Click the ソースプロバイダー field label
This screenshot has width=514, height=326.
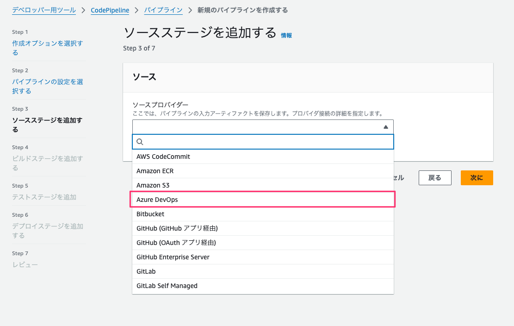click(160, 105)
